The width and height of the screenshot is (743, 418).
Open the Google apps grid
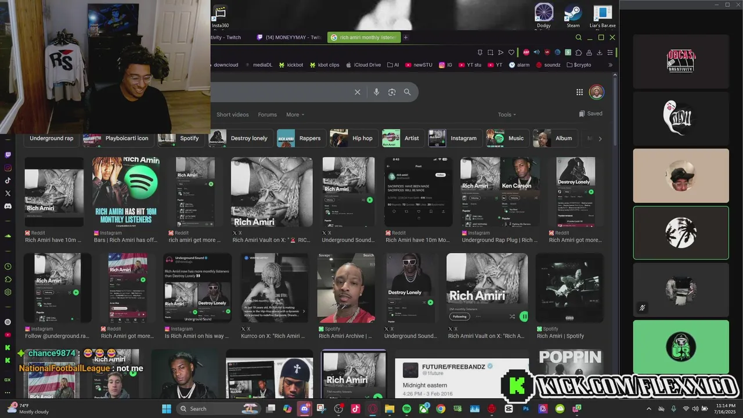(x=579, y=92)
